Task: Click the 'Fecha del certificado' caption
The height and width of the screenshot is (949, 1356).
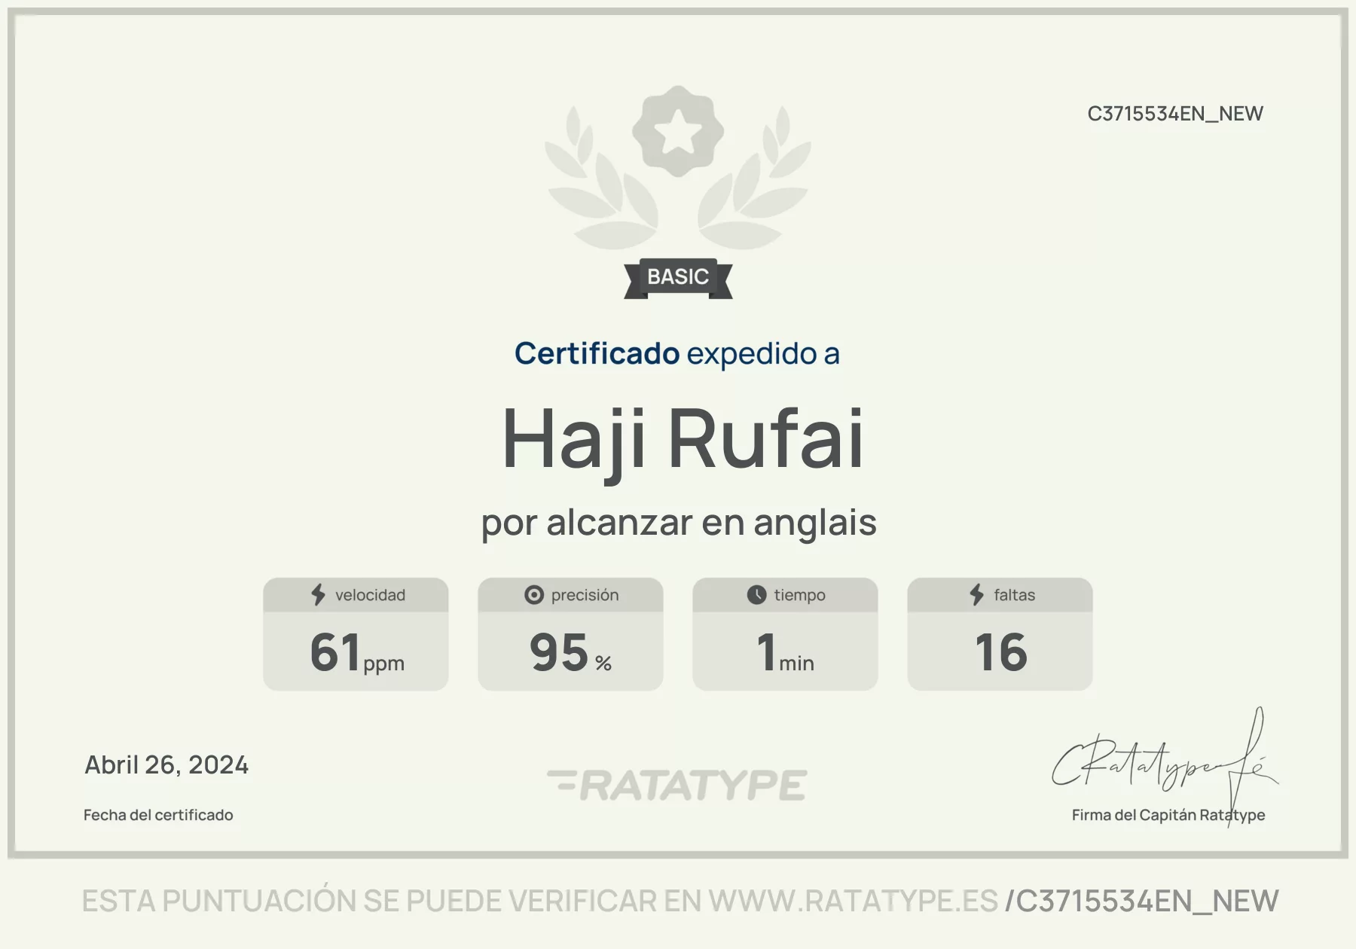Action: pyautogui.click(x=158, y=815)
